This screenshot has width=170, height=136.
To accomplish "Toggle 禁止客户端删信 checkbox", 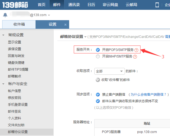I will pyautogui.click(x=98, y=95).
